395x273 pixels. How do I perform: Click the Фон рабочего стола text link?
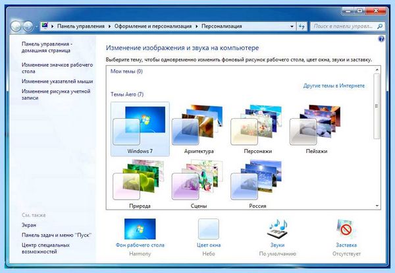[x=140, y=245]
